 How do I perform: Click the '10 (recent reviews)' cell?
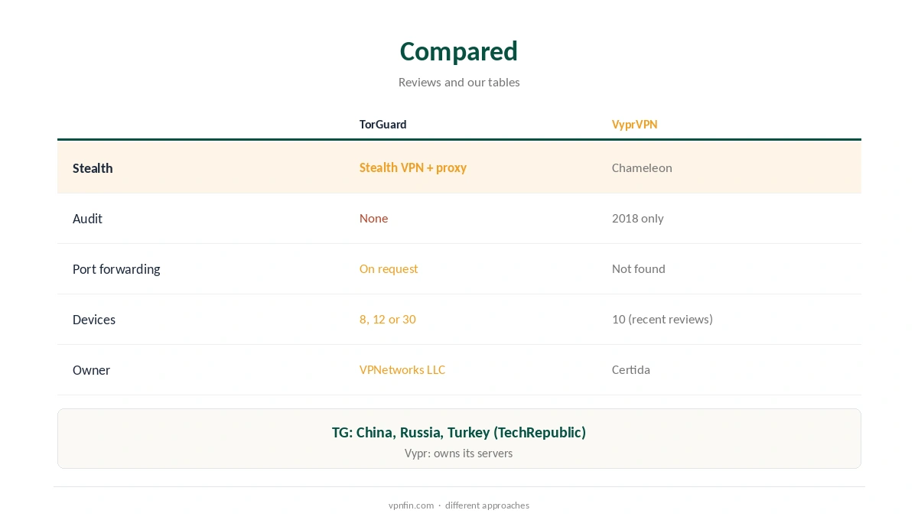(662, 319)
